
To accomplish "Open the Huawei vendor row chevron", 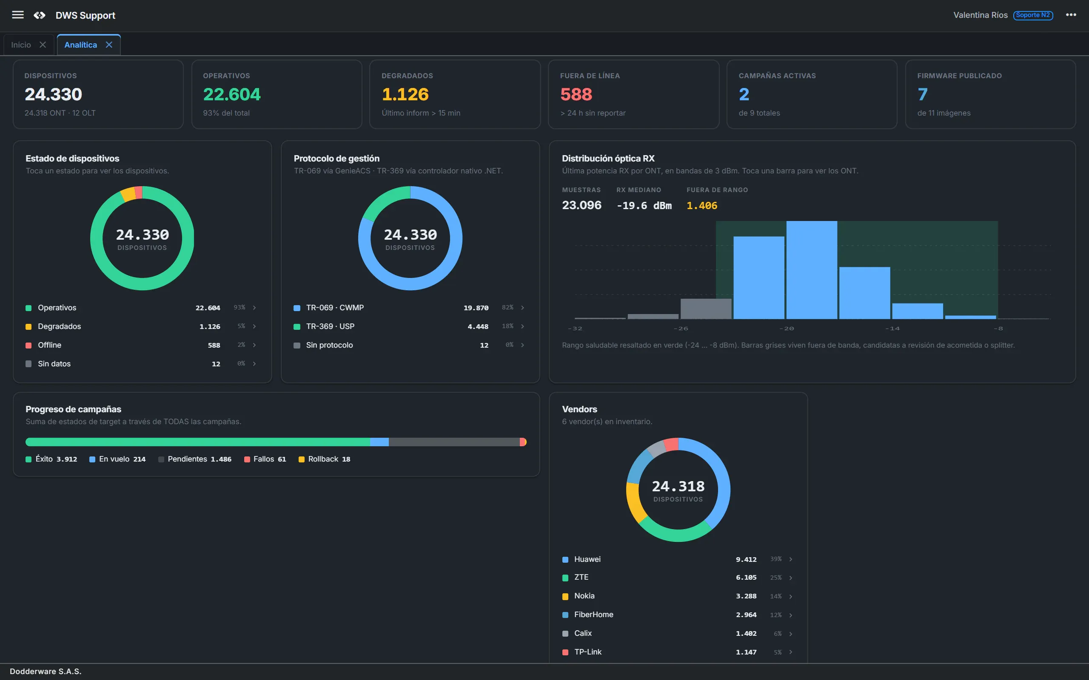I will point(791,559).
